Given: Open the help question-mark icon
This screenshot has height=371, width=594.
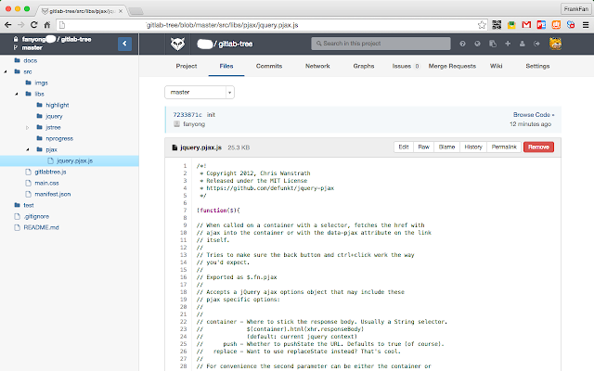Looking at the screenshot, I should coord(462,44).
